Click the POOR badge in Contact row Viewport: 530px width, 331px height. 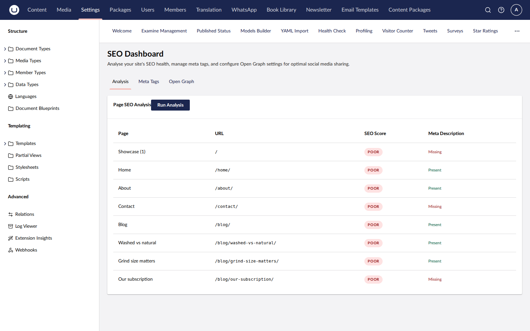[x=373, y=207]
